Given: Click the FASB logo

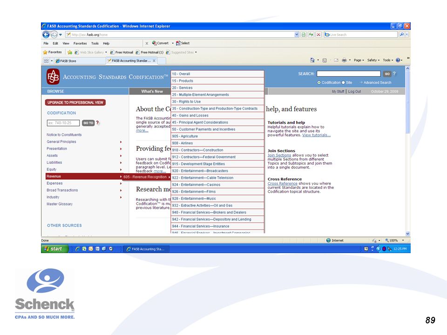Looking at the screenshot, I should pos(53,77).
